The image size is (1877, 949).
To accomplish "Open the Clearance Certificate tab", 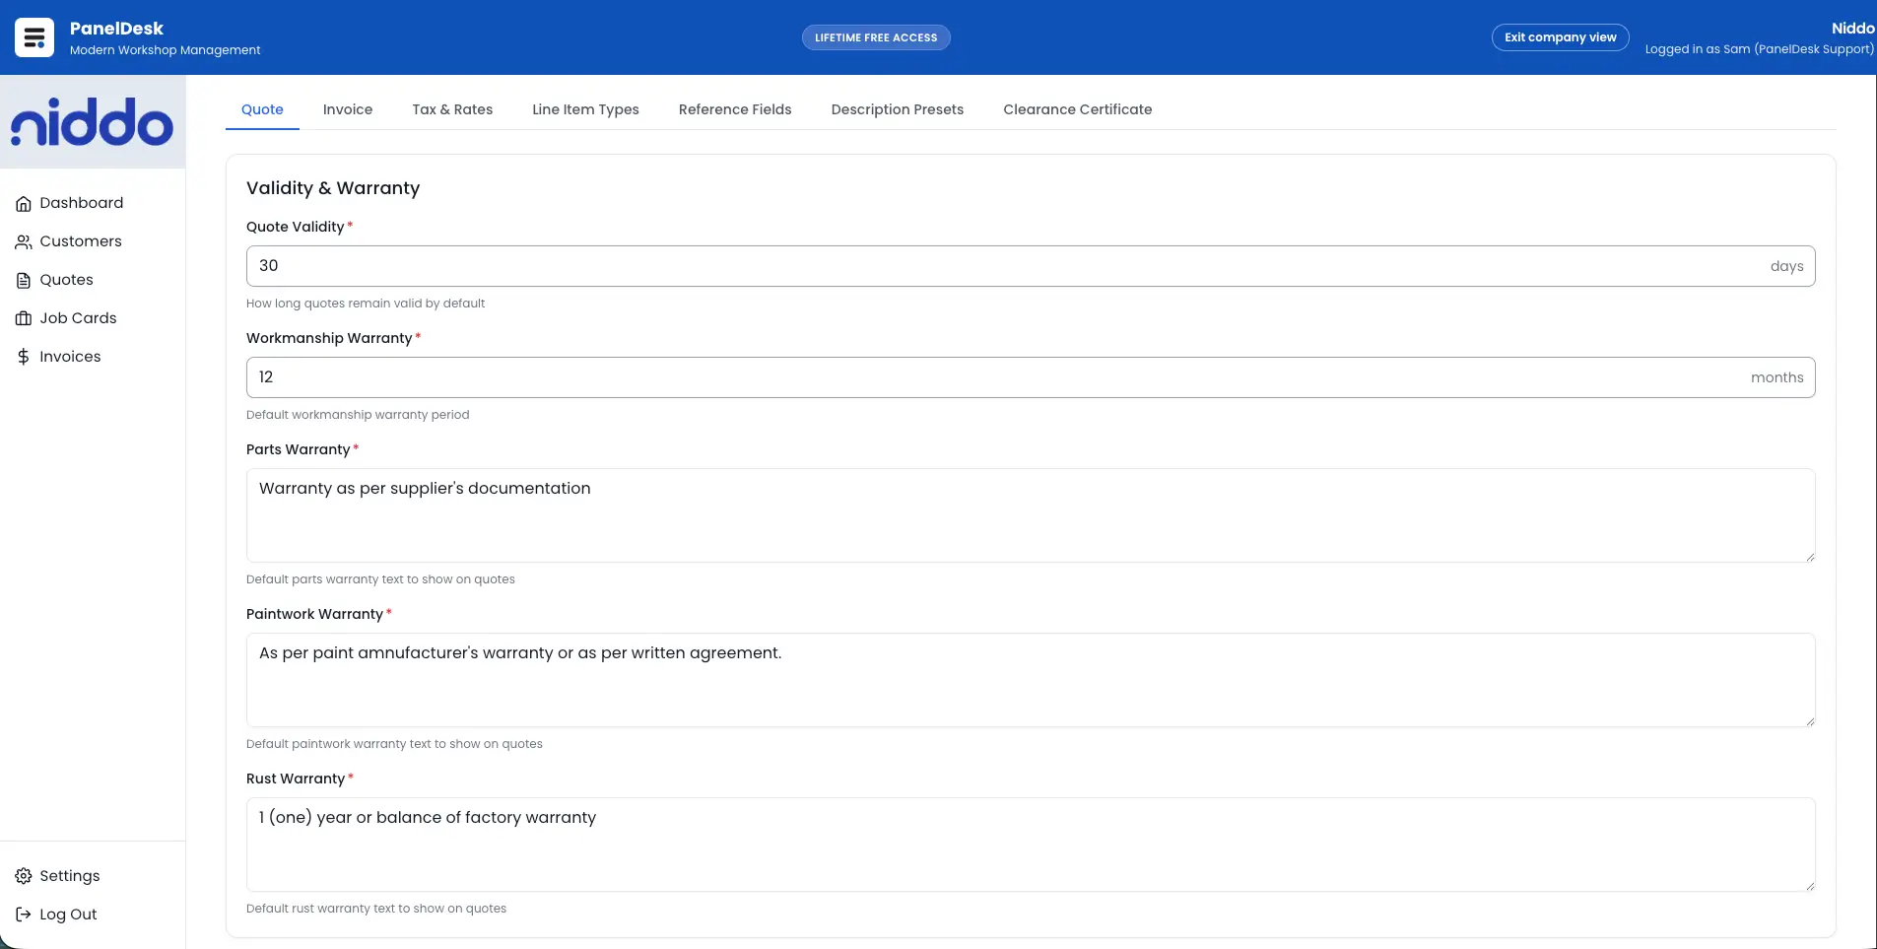I will point(1077,109).
